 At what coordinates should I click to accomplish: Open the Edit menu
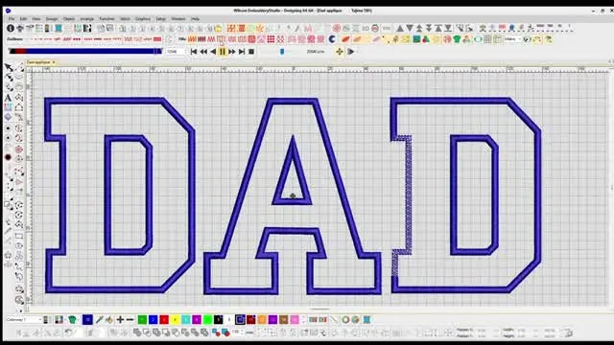coord(23,19)
